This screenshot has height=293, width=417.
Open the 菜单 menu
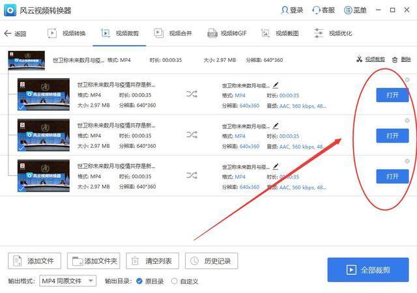(355, 10)
